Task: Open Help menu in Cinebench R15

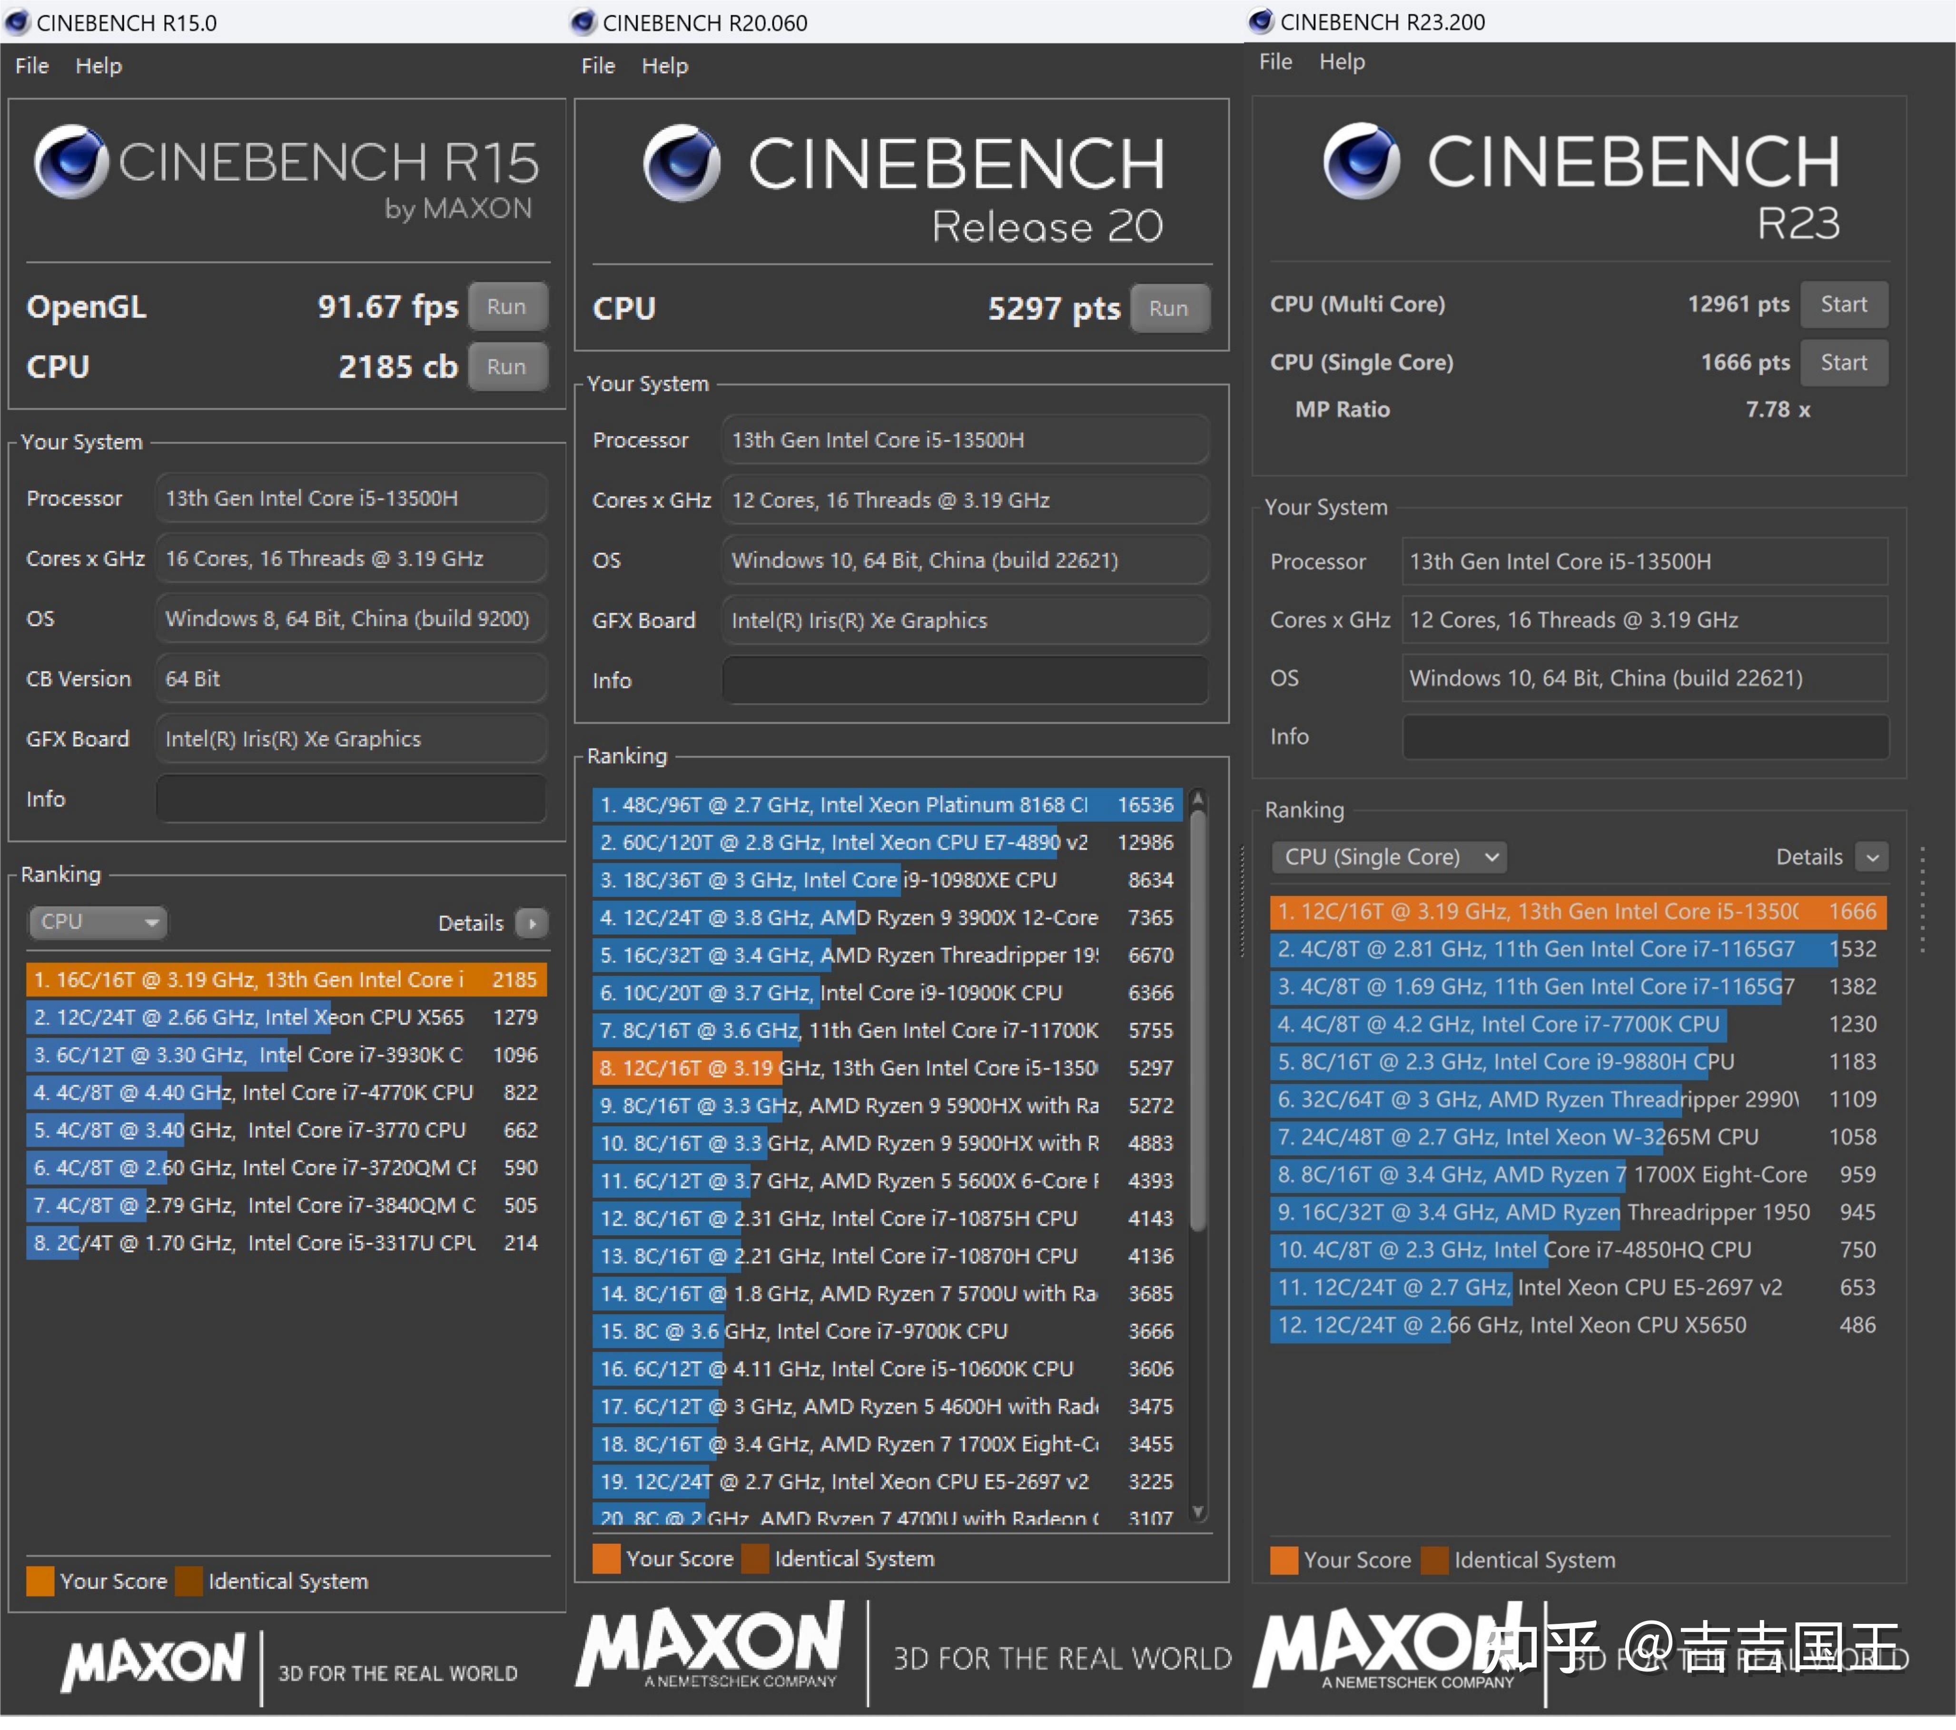Action: click(x=99, y=66)
